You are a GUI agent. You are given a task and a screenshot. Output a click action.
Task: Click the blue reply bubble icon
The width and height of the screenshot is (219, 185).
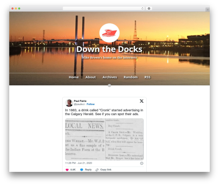(x=81, y=170)
